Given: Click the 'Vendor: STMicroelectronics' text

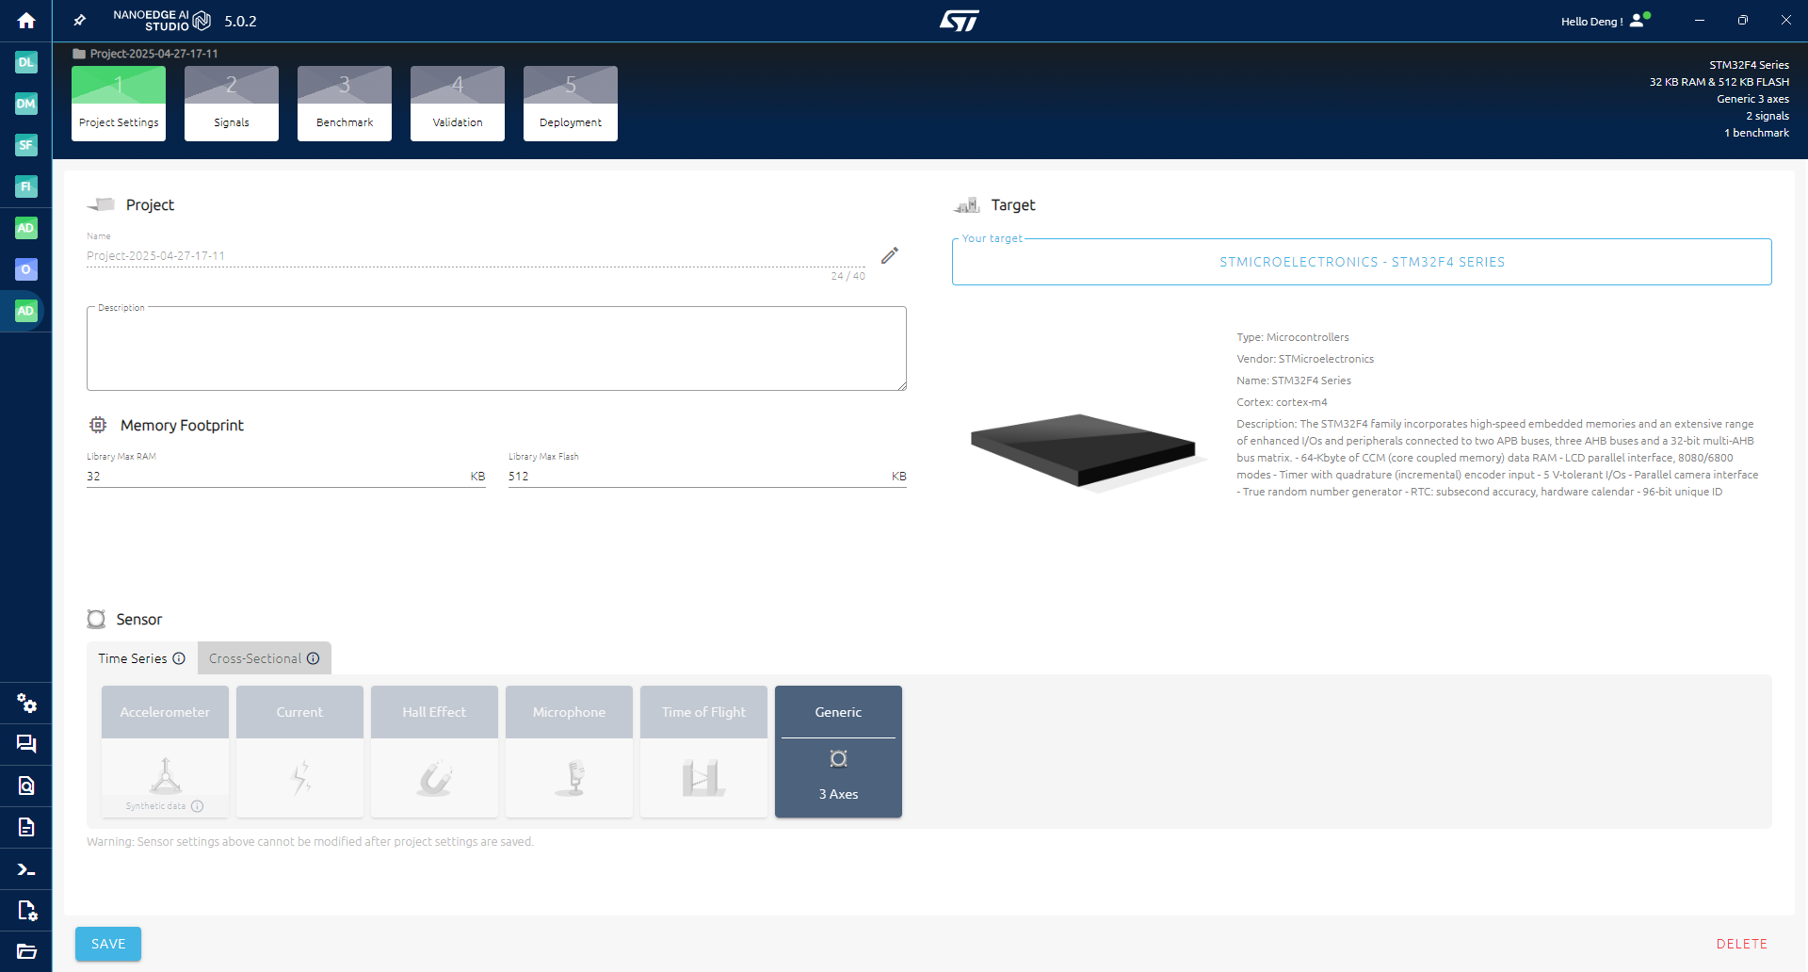Looking at the screenshot, I should coord(1305,359).
